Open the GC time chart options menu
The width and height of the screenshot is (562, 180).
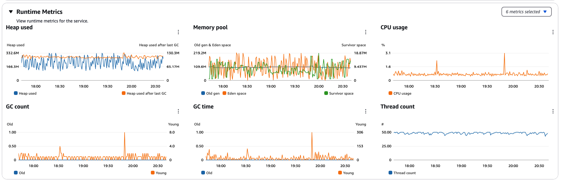click(x=365, y=111)
